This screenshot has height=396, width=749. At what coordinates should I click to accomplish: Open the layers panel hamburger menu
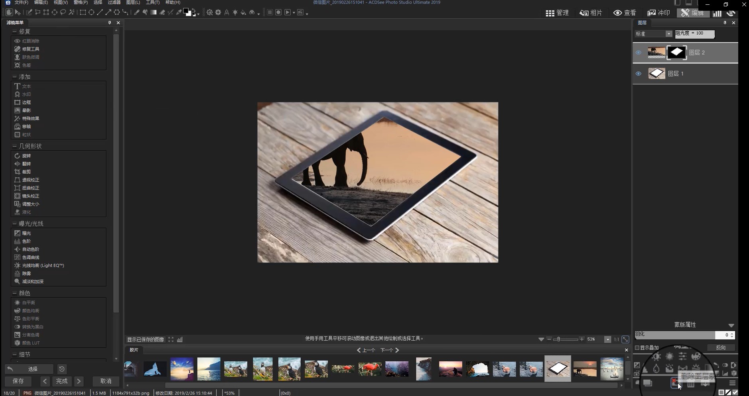(x=732, y=383)
